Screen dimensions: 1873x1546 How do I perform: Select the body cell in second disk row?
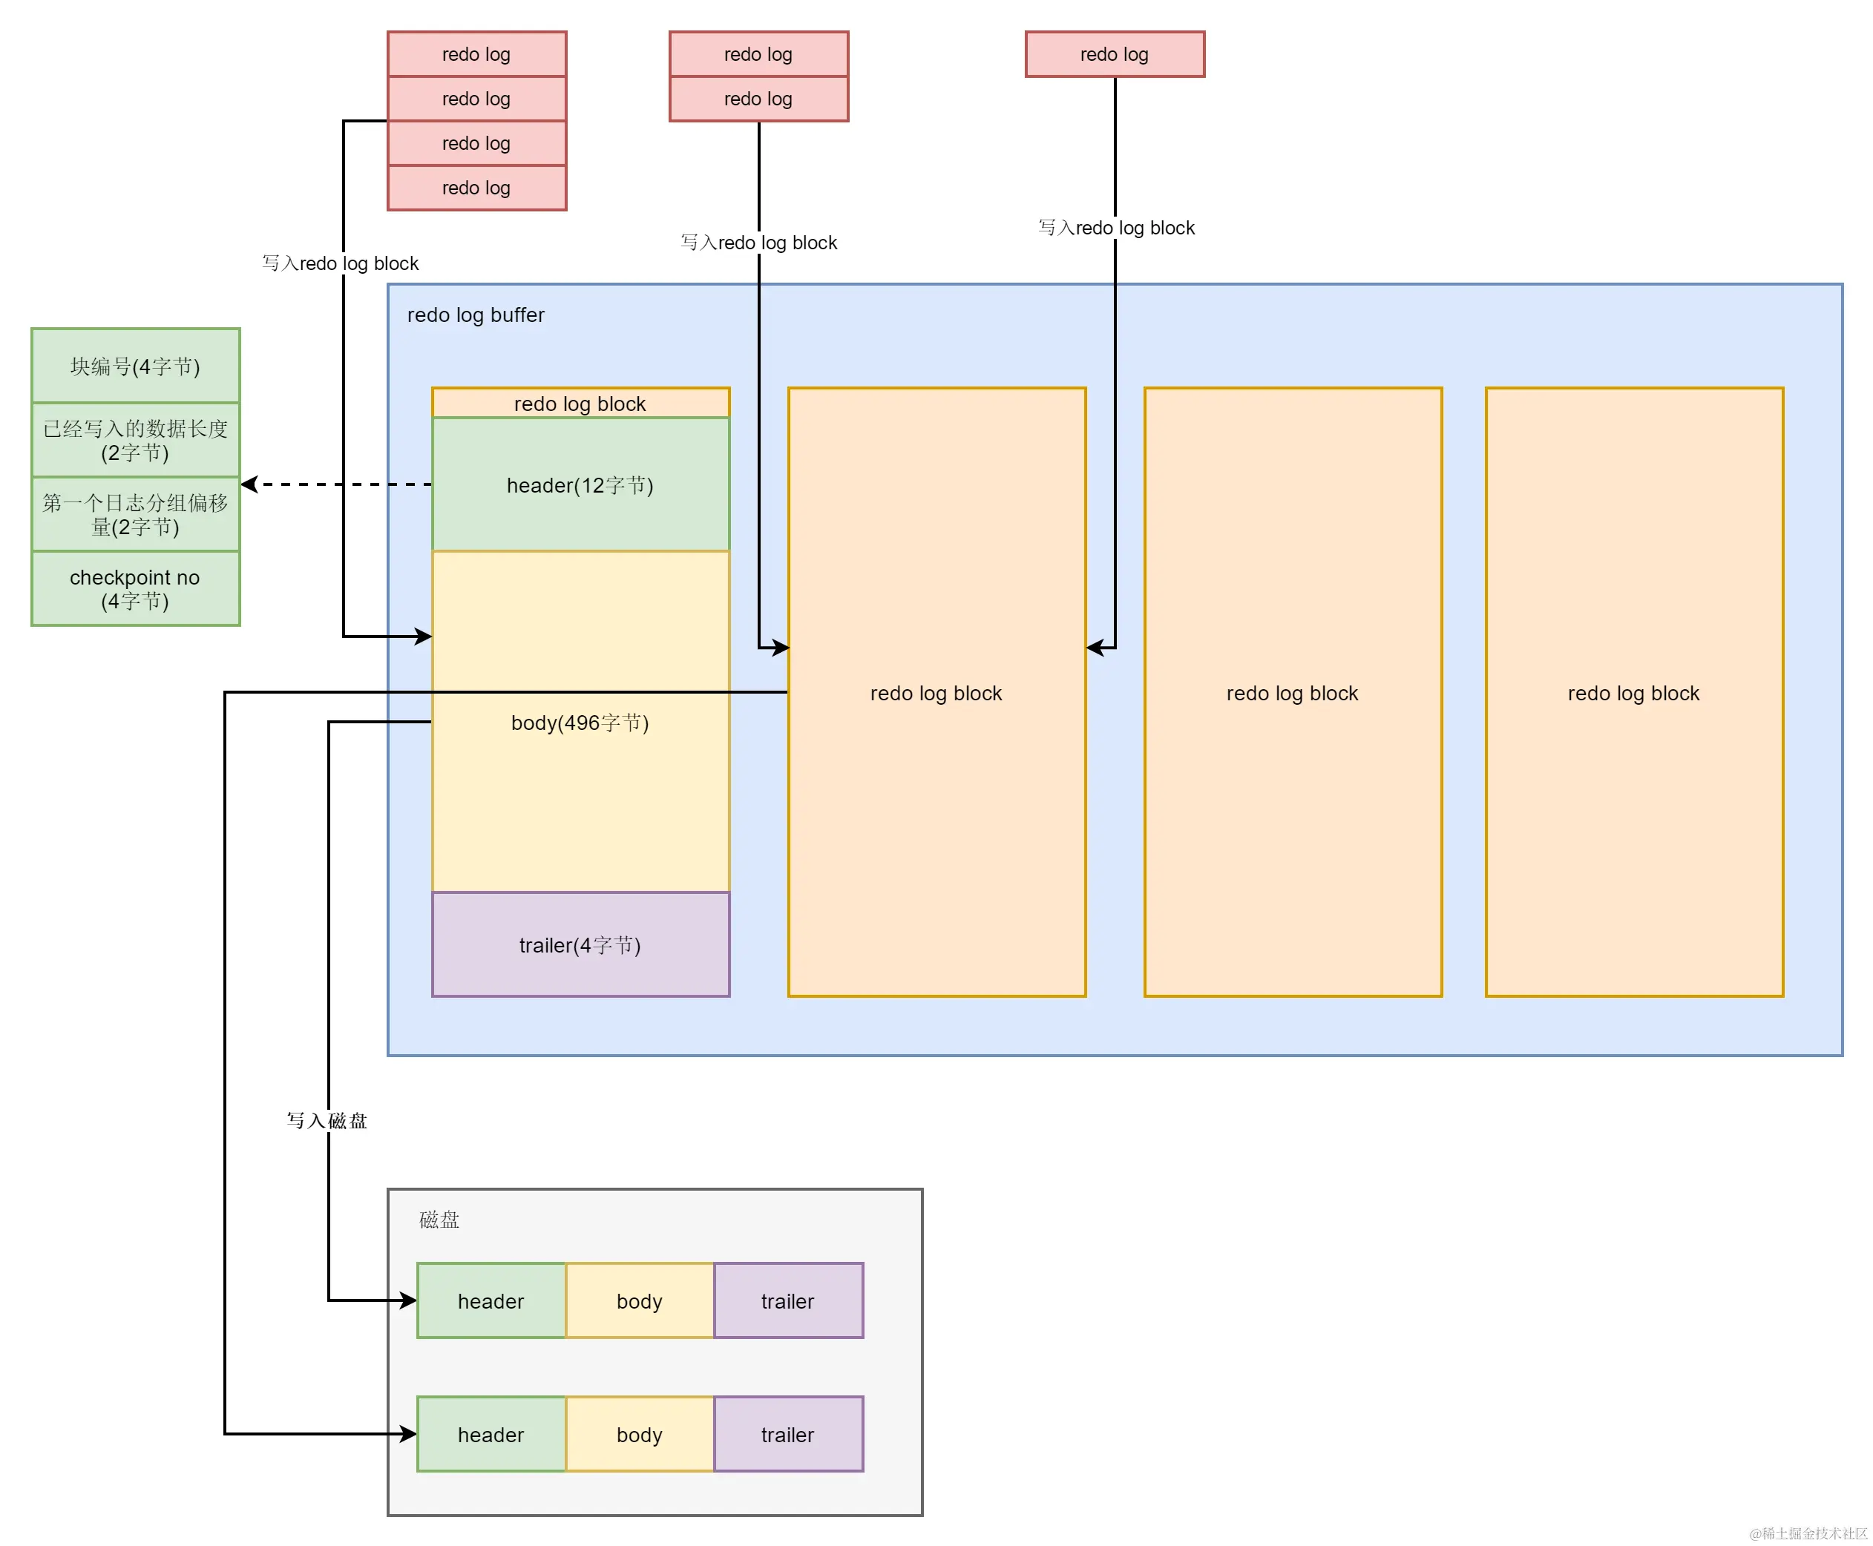[x=639, y=1434]
